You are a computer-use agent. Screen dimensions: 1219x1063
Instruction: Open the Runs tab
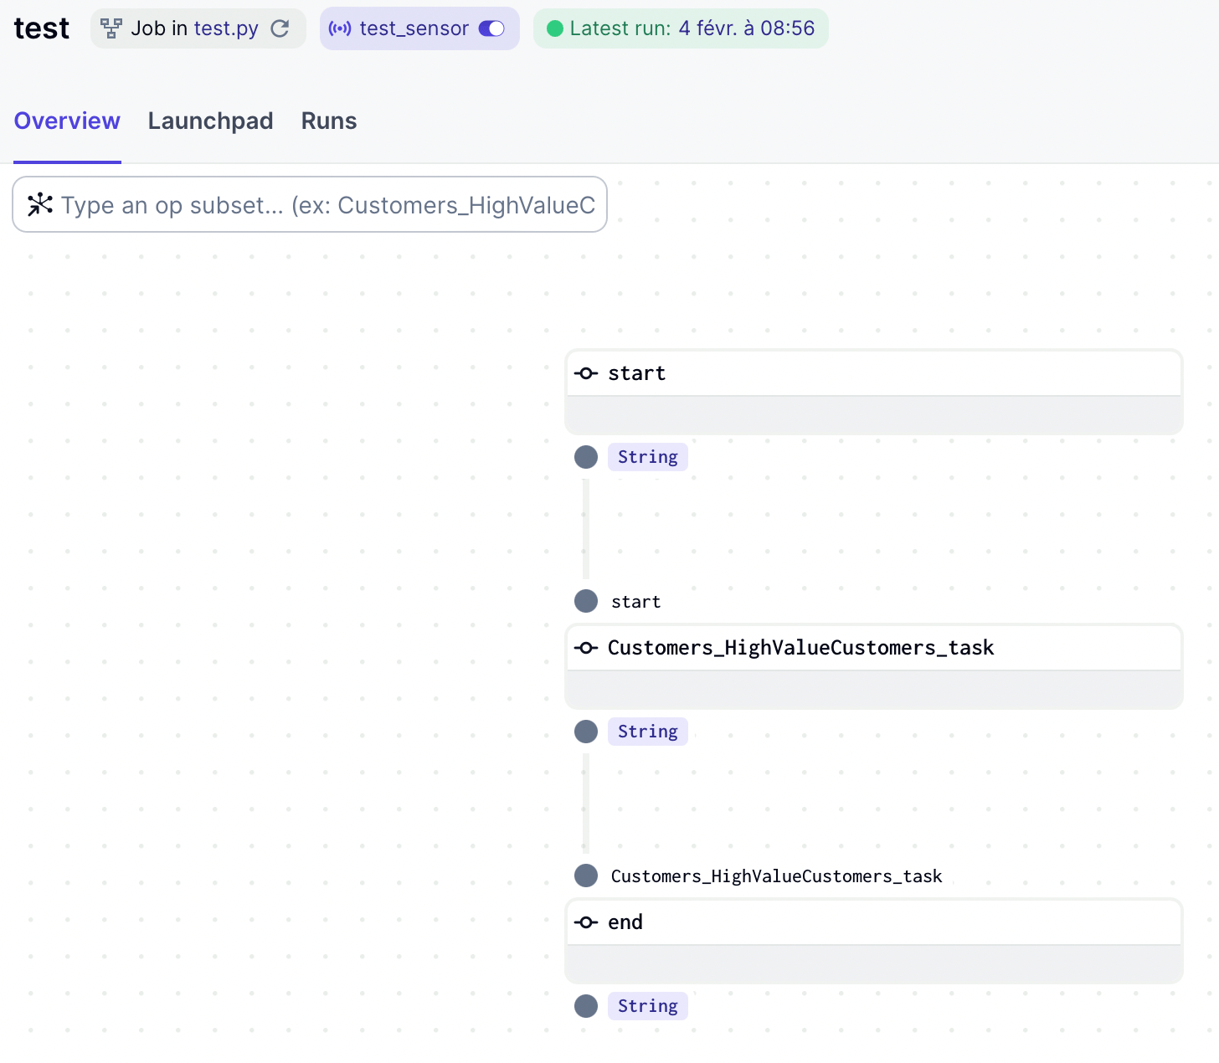pyautogui.click(x=328, y=121)
